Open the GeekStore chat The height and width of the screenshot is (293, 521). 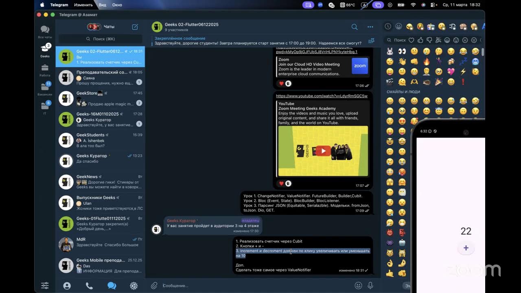pos(100,98)
